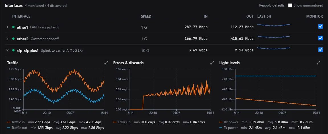
Task: Expand the Traffic chart to fullscreen
Action: pos(106,63)
